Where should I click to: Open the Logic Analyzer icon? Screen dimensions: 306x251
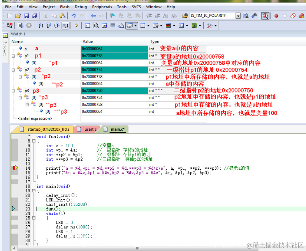169,26
